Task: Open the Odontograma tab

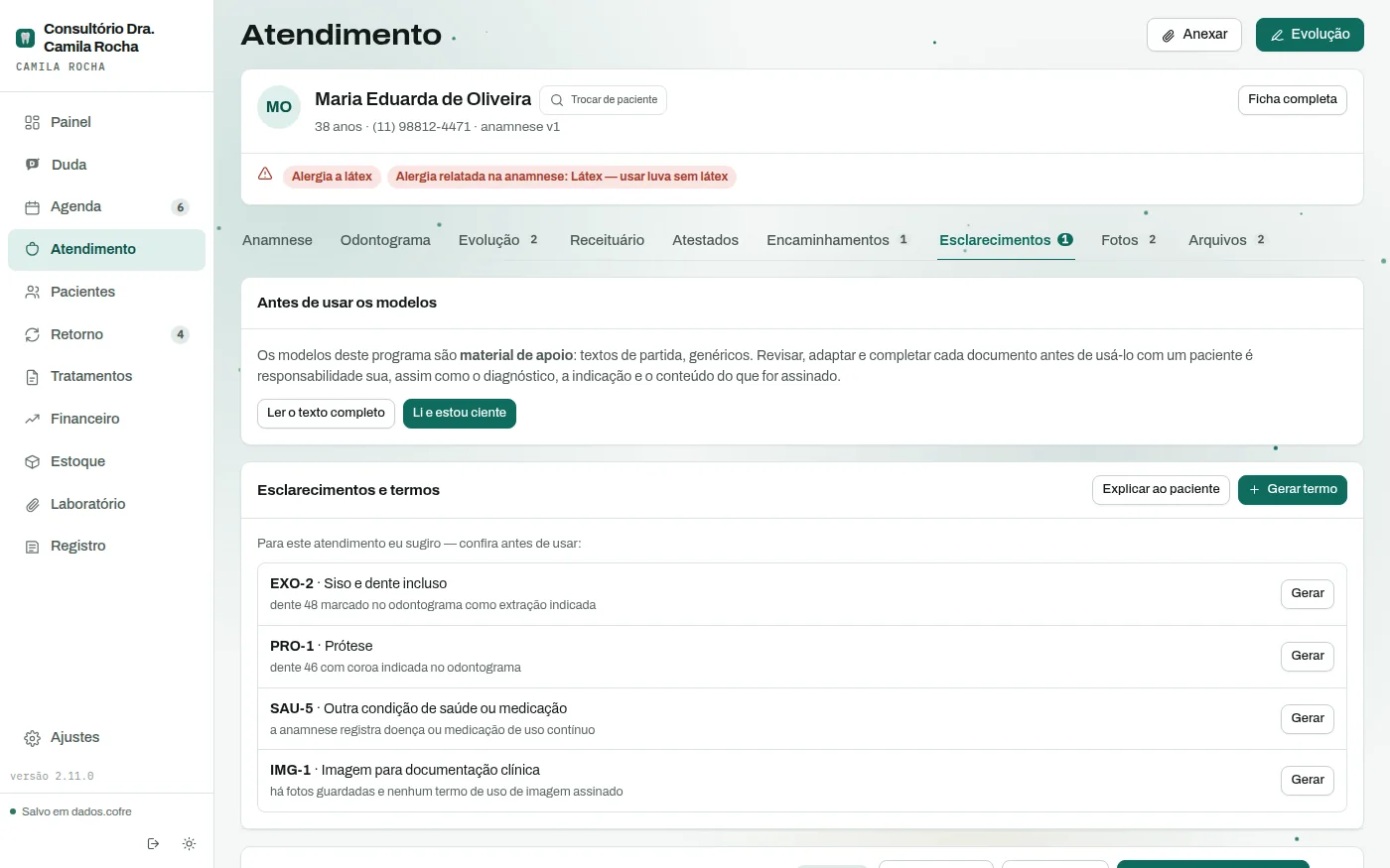Action: [x=385, y=240]
